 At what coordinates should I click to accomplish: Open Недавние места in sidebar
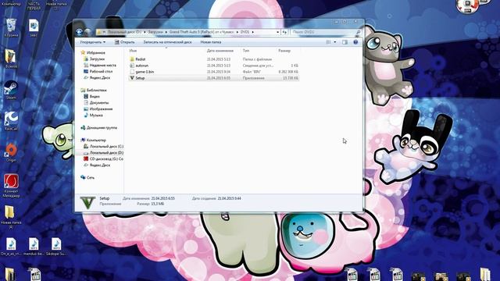(x=100, y=65)
